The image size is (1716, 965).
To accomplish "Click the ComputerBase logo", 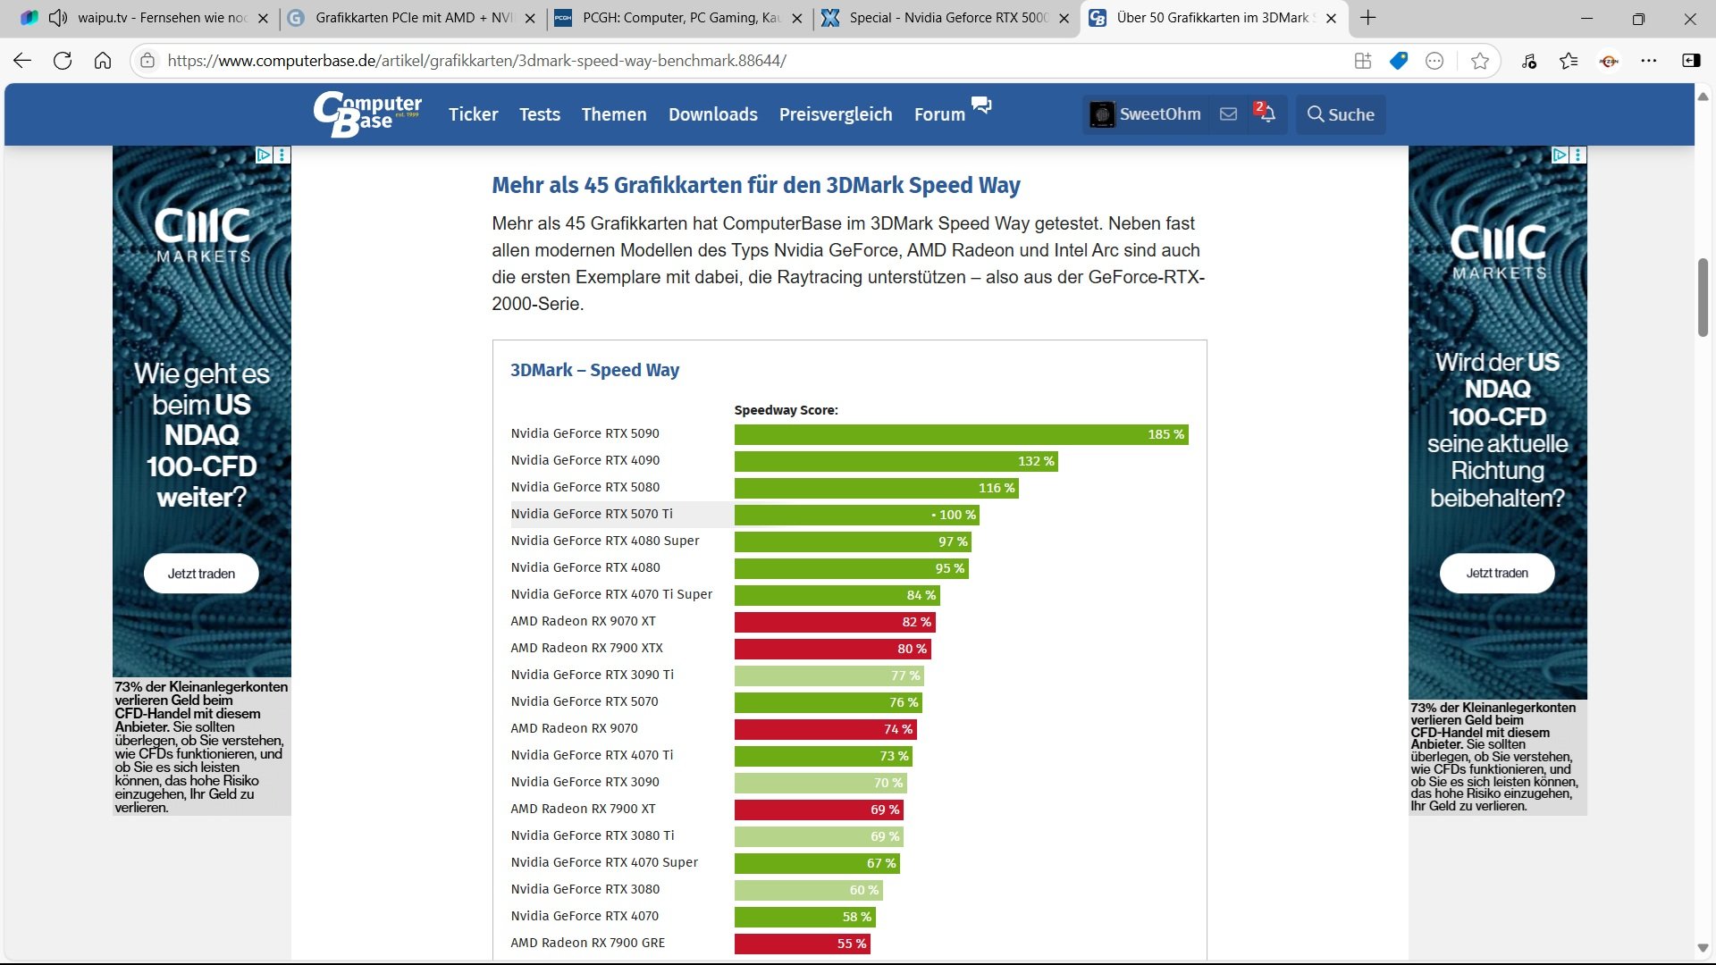I will coord(367,113).
